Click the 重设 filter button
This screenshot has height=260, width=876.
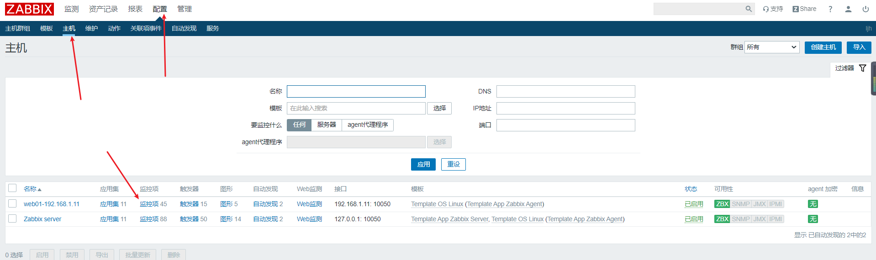pyautogui.click(x=454, y=164)
